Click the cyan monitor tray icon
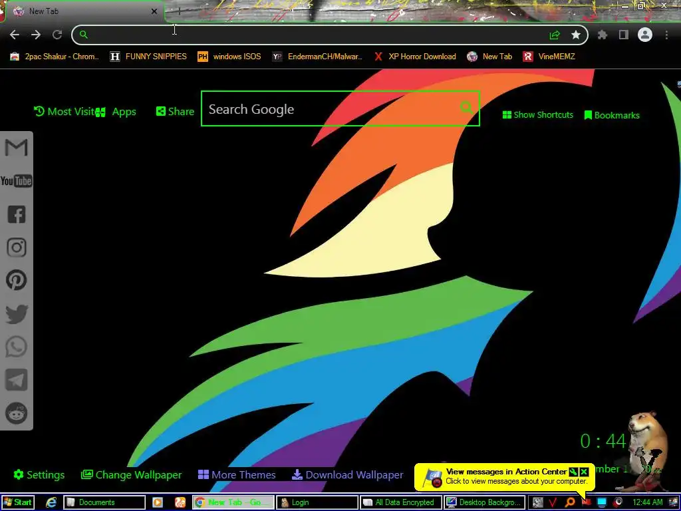 tap(601, 502)
